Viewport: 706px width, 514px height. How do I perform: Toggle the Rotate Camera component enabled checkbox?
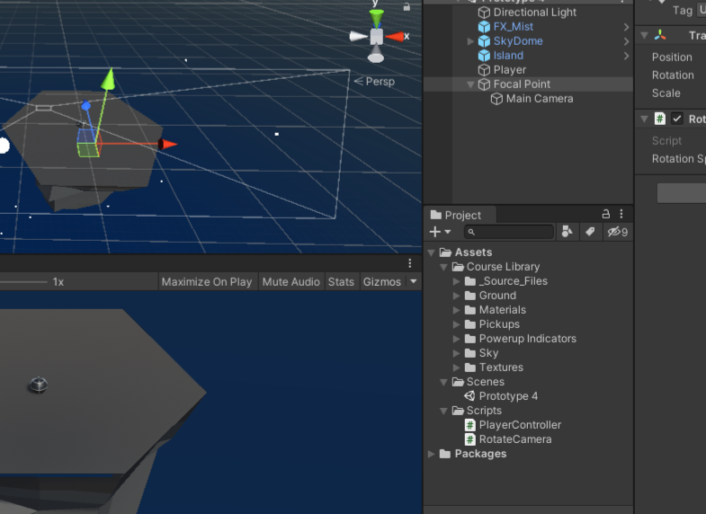coord(677,119)
